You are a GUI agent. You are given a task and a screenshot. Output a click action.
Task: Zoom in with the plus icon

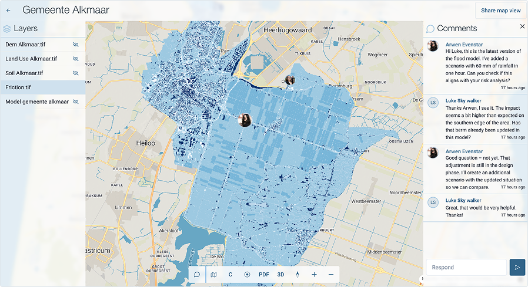pos(314,274)
